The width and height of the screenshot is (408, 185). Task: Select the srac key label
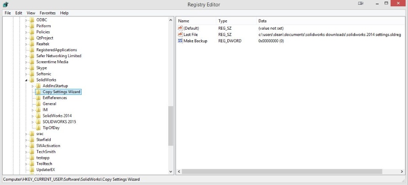coord(40,134)
